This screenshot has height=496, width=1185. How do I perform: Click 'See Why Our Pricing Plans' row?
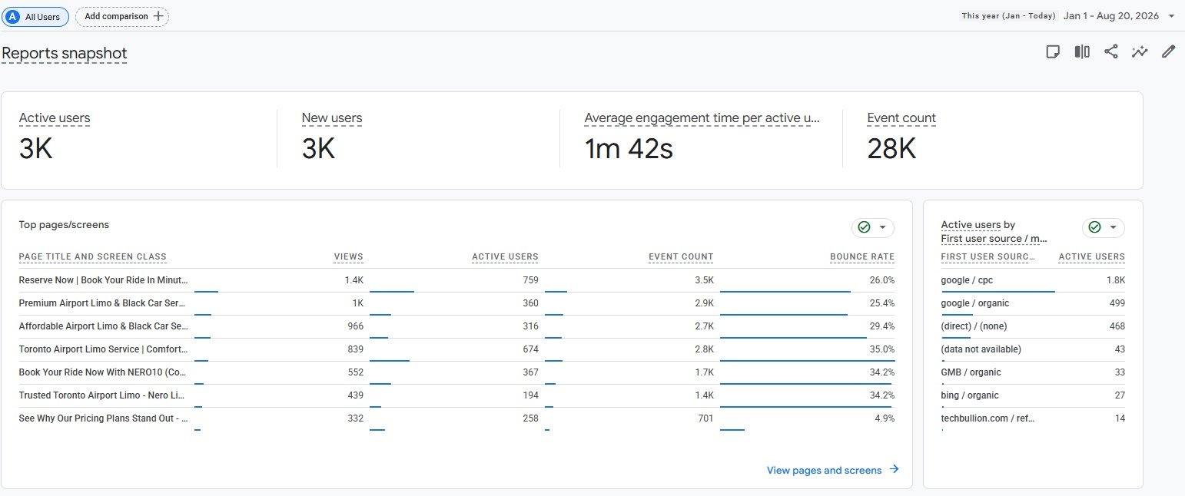(x=456, y=418)
